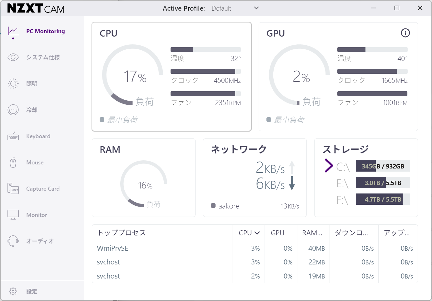Sort top processes by CPU column

pos(249,233)
